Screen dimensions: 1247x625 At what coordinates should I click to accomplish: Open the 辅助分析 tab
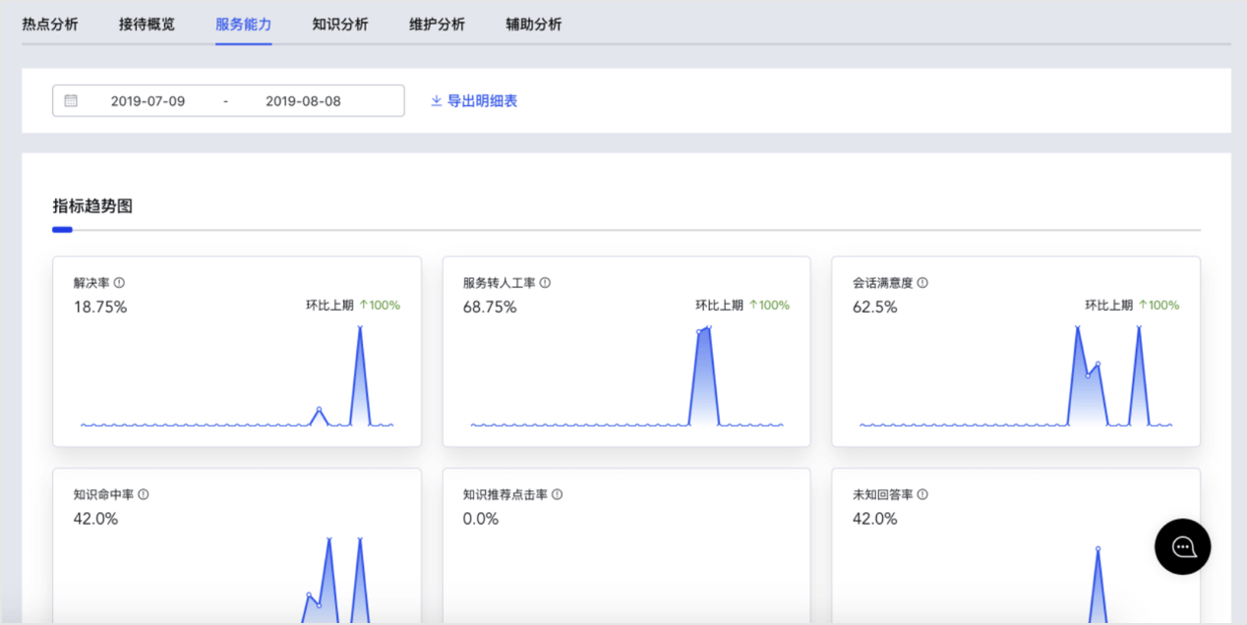pyautogui.click(x=534, y=24)
